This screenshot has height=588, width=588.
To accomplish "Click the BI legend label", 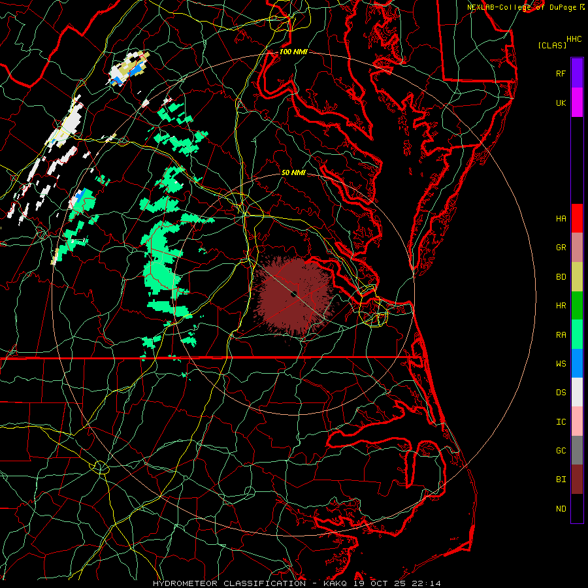I will (x=561, y=480).
